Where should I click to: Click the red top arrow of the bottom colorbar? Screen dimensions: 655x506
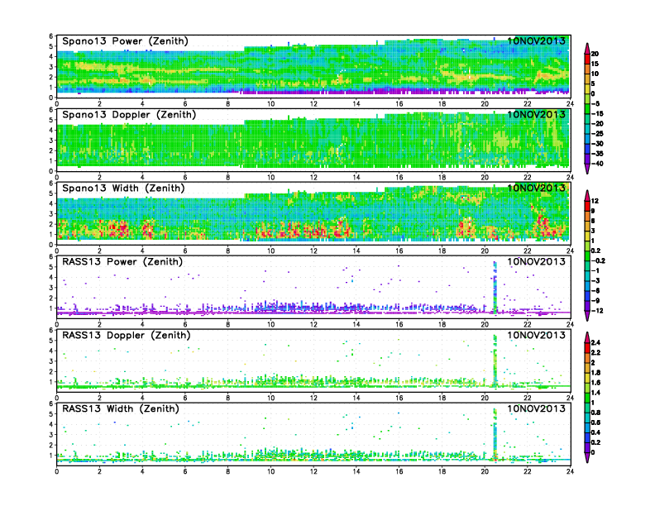[587, 337]
